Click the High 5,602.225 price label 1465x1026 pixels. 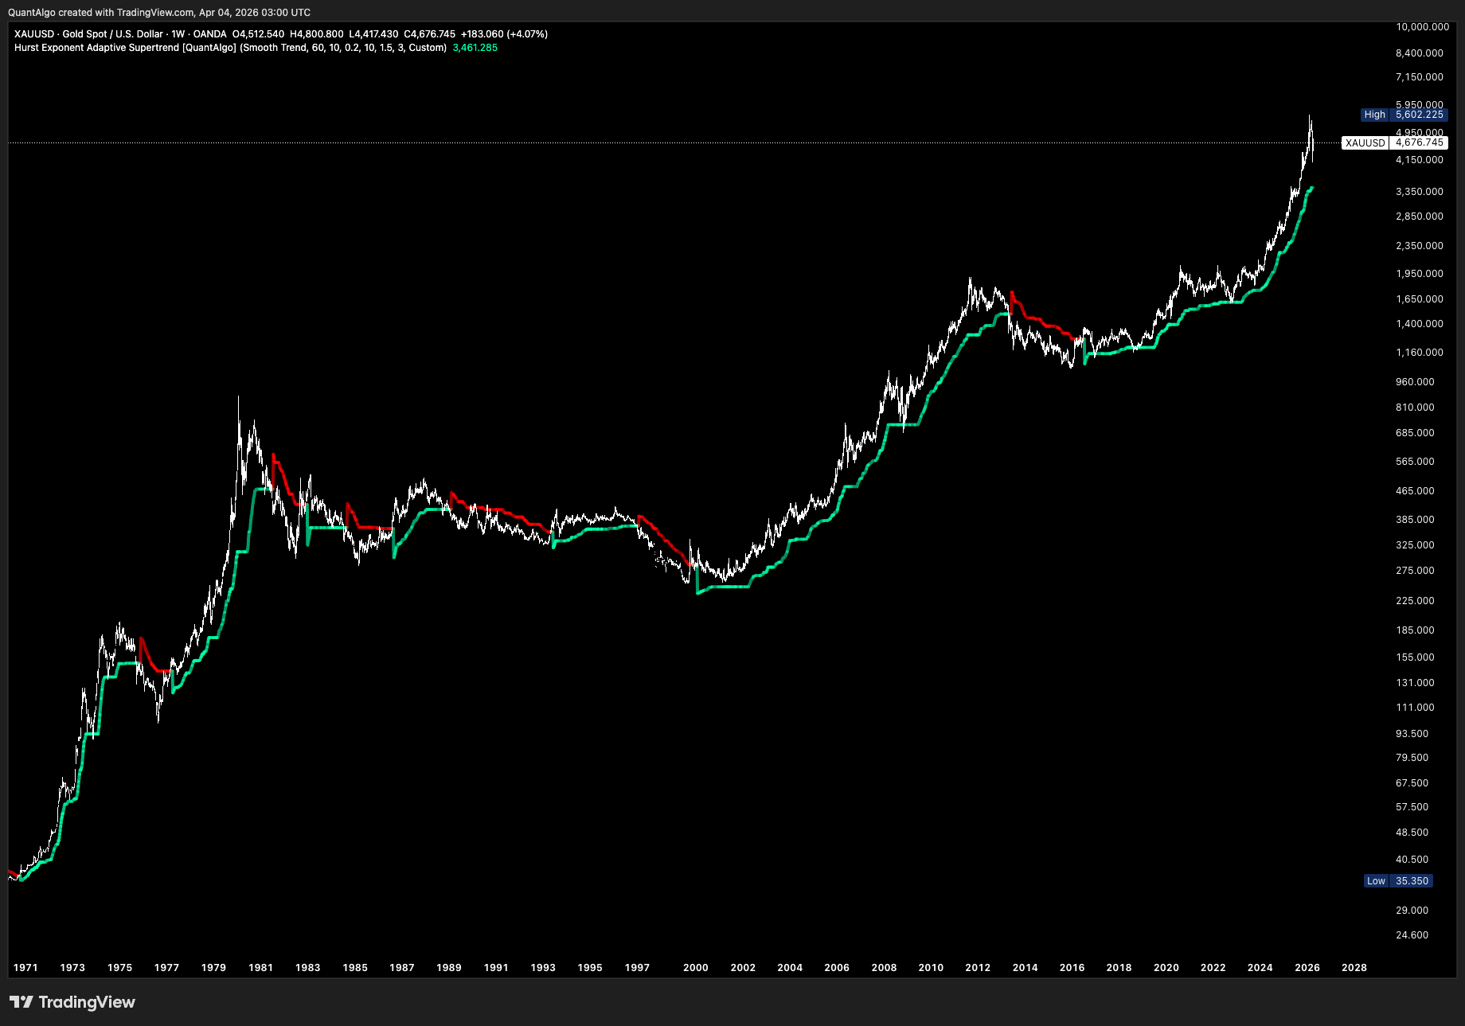(1404, 115)
